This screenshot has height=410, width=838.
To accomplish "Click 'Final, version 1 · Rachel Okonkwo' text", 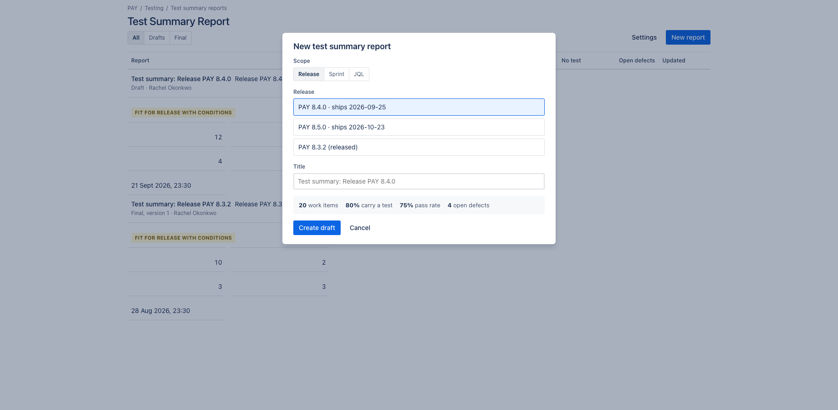I will pos(174,213).
